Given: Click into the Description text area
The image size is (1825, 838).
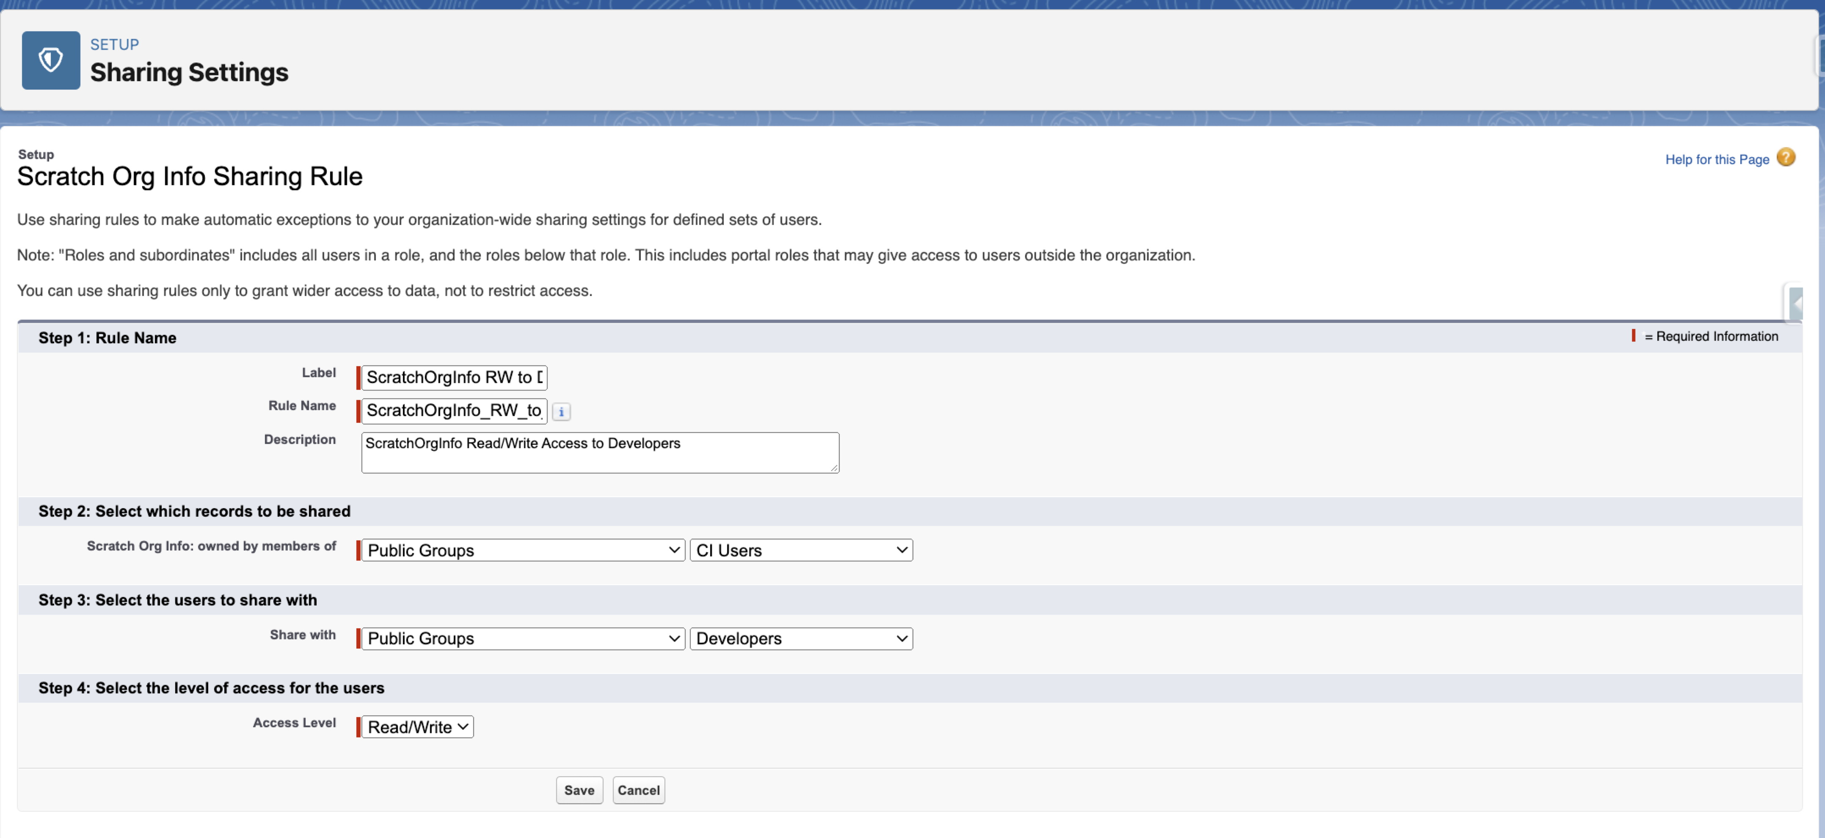Looking at the screenshot, I should point(599,453).
